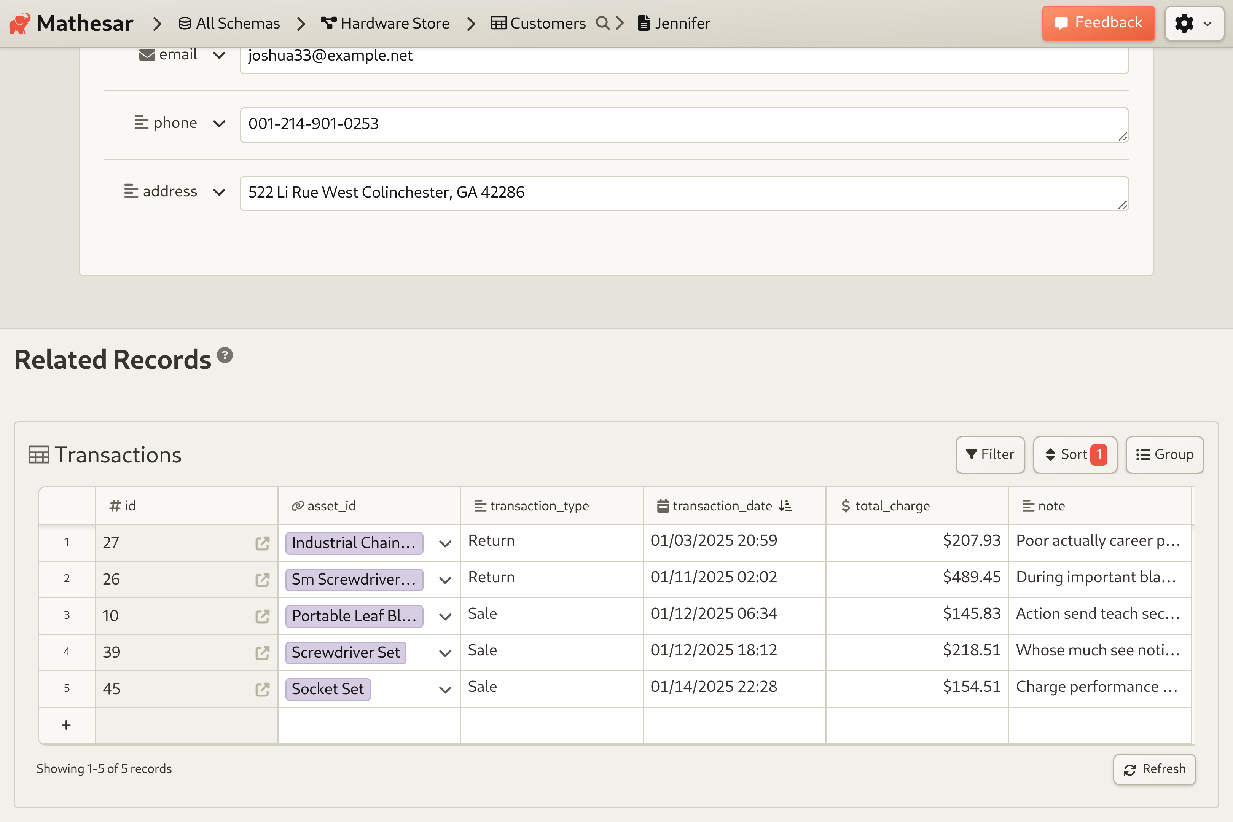Open asset dropdown for Socket Set row

[x=445, y=690]
